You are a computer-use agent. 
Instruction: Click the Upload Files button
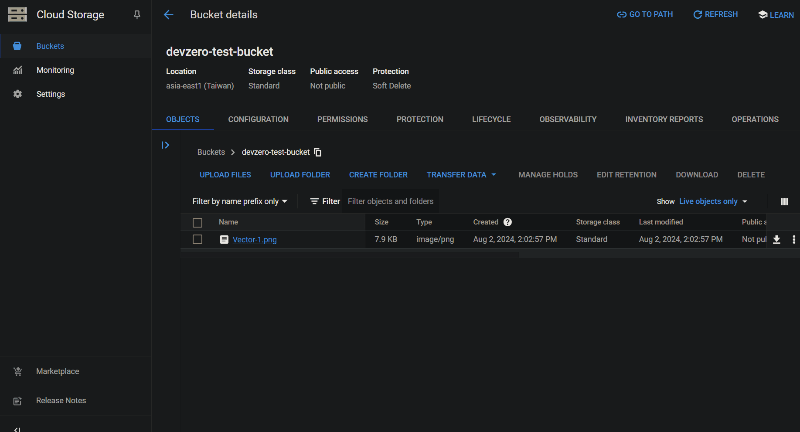point(225,175)
